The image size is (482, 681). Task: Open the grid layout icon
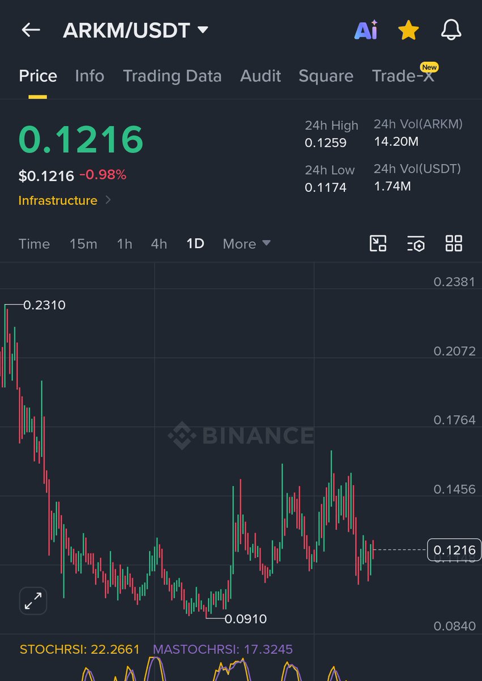click(x=454, y=243)
